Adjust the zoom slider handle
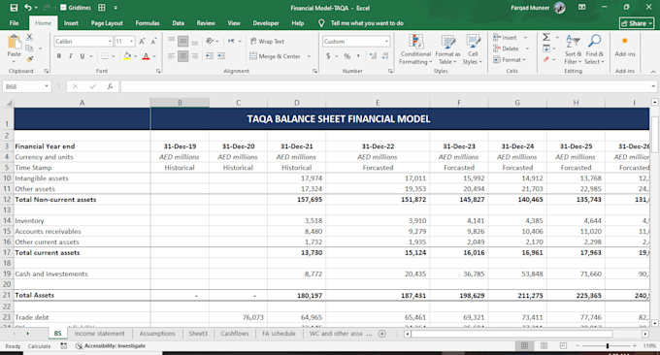The width and height of the screenshot is (660, 355). pyautogui.click(x=607, y=345)
